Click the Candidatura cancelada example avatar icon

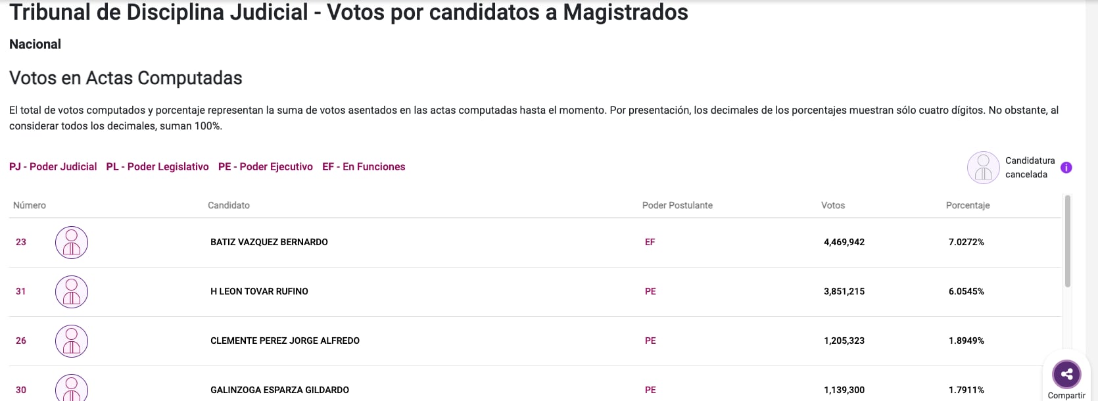983,168
